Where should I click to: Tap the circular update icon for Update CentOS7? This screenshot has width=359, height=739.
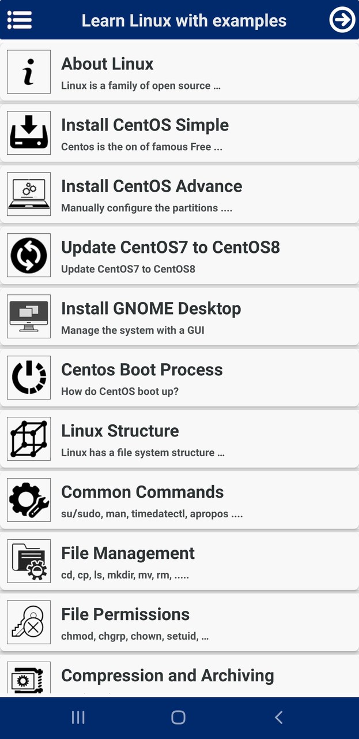click(x=29, y=255)
